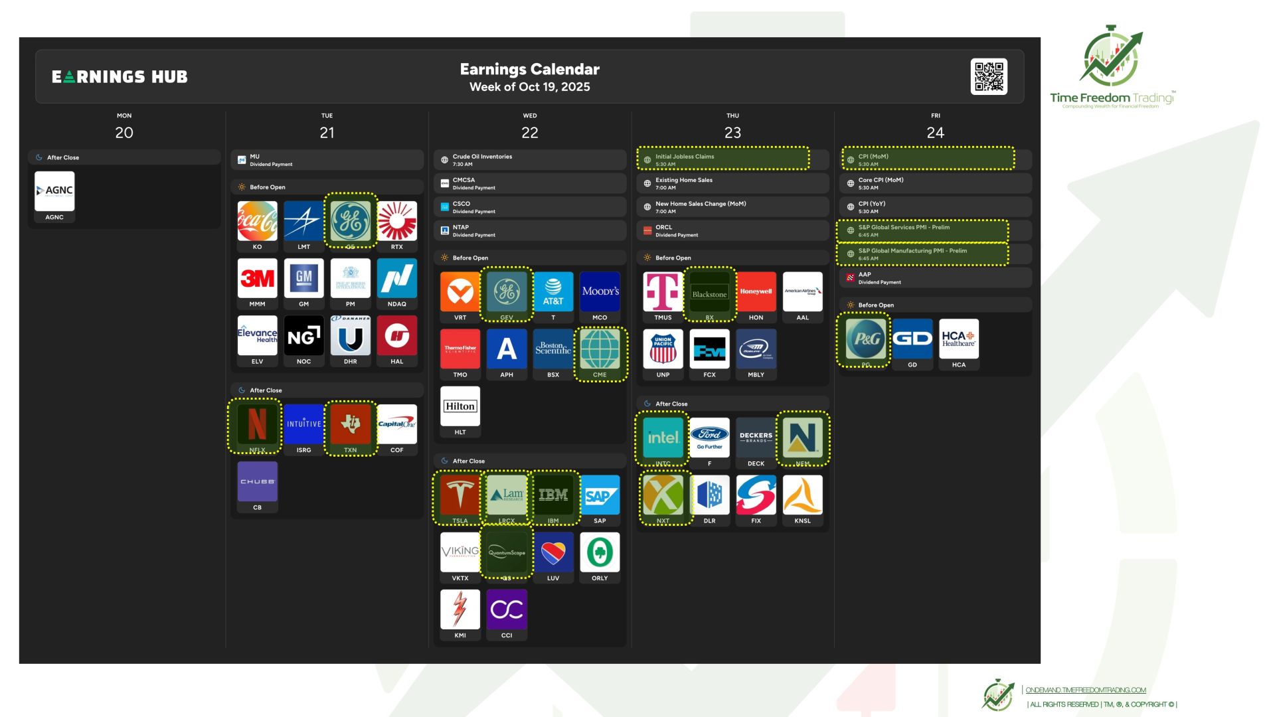1275x717 pixels.
Task: Open the Intel INTC logo tile
Action: tap(663, 438)
